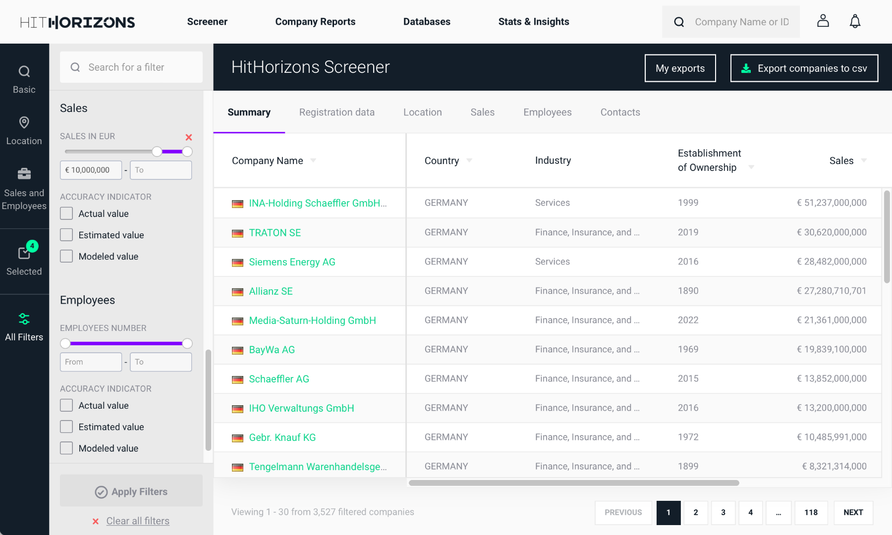
Task: Open the Stats & Insights menu
Action: [x=534, y=21]
